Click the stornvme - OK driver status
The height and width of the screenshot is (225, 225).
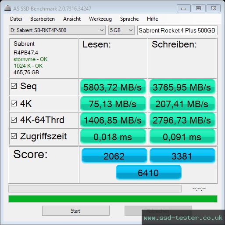[x=30, y=59]
